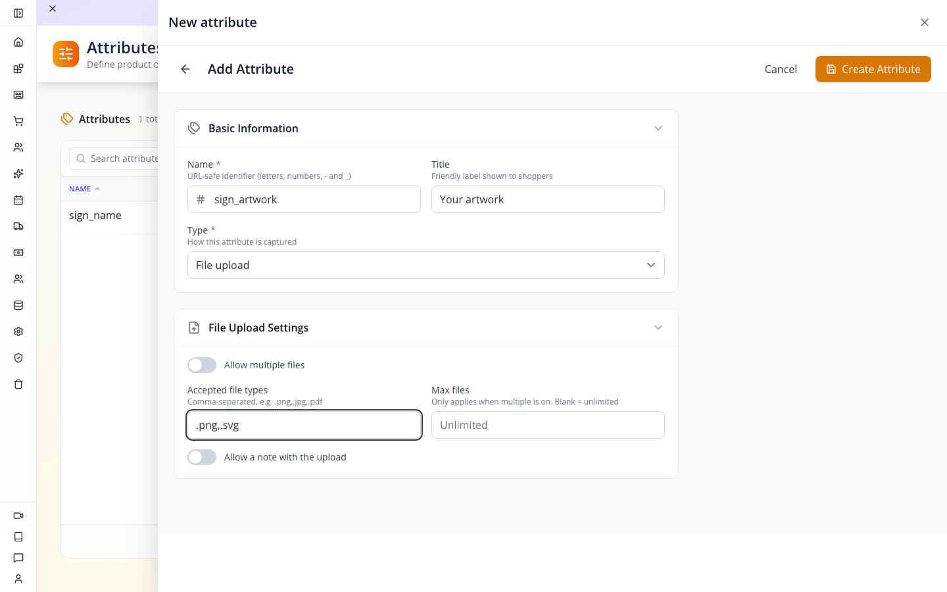The image size is (947, 592).
Task: Select the sign_name row in table
Action: point(109,216)
